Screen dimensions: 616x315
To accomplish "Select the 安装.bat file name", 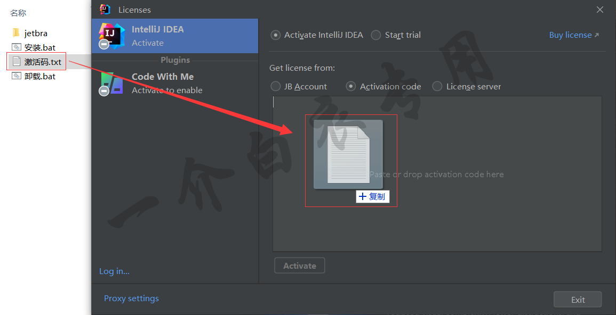I will click(40, 47).
